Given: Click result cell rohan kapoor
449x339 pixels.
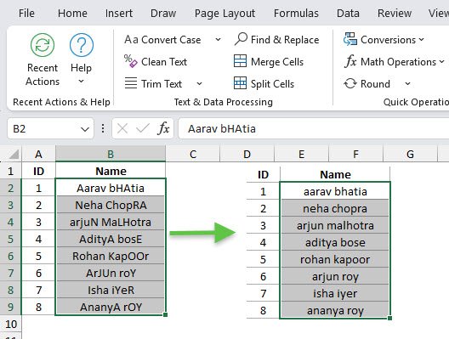Looking at the screenshot, I should [x=335, y=259].
